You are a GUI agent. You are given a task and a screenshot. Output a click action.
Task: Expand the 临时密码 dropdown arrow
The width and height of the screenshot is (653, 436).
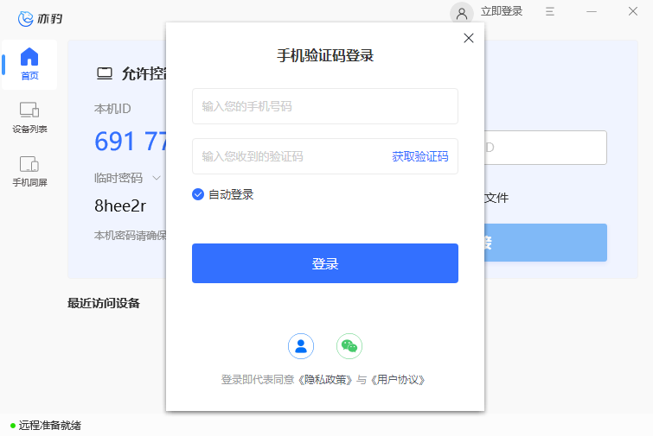[x=157, y=178]
